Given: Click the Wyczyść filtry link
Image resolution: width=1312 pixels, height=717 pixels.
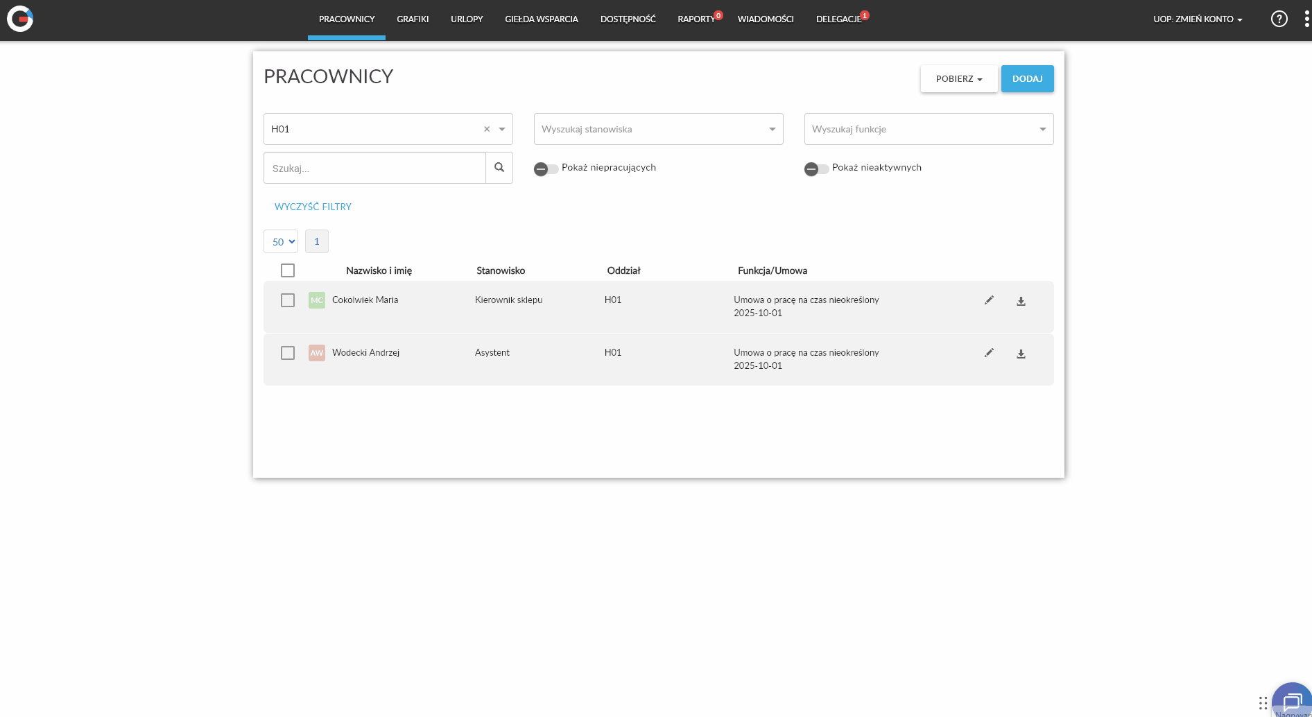Looking at the screenshot, I should point(313,207).
